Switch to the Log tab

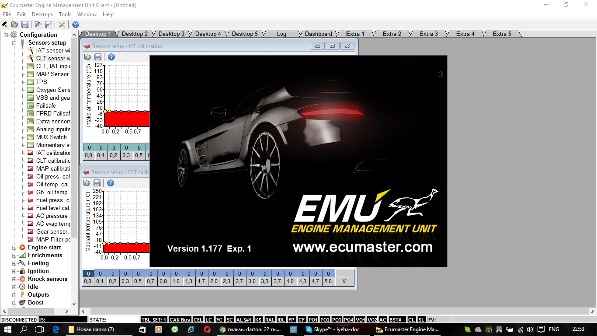click(x=281, y=34)
